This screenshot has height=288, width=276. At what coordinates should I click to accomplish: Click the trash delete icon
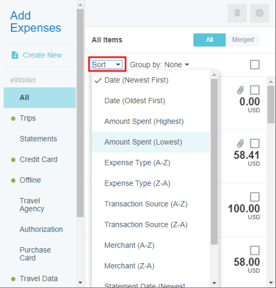[237, 13]
